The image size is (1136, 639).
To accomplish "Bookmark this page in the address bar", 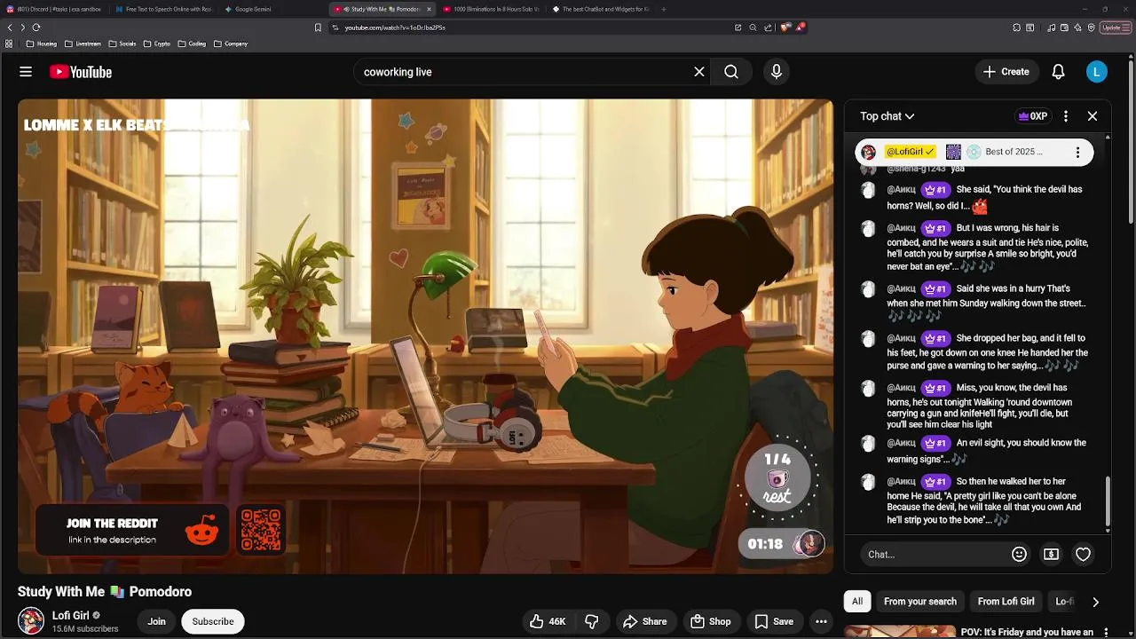I will [318, 28].
